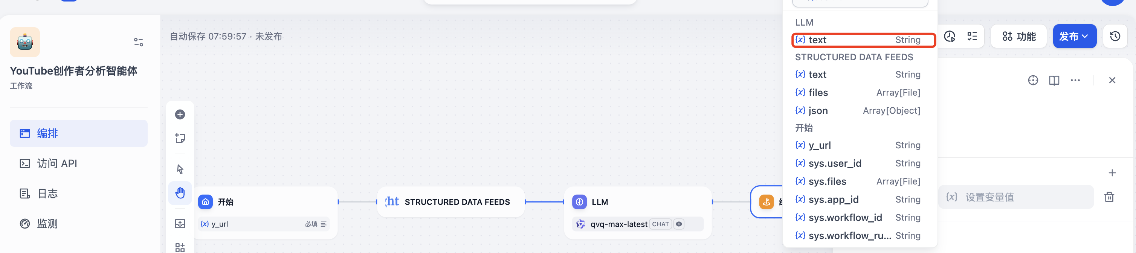
Task: Toggle the app settings sliders icon
Action: tap(139, 42)
